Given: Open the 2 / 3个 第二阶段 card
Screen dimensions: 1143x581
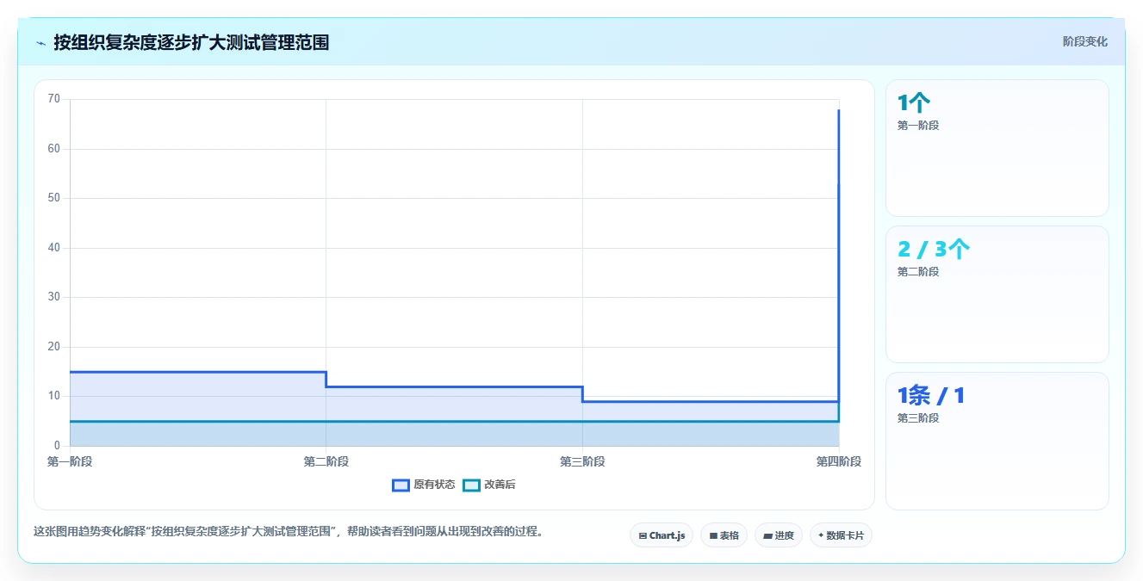Looking at the screenshot, I should coord(997,294).
